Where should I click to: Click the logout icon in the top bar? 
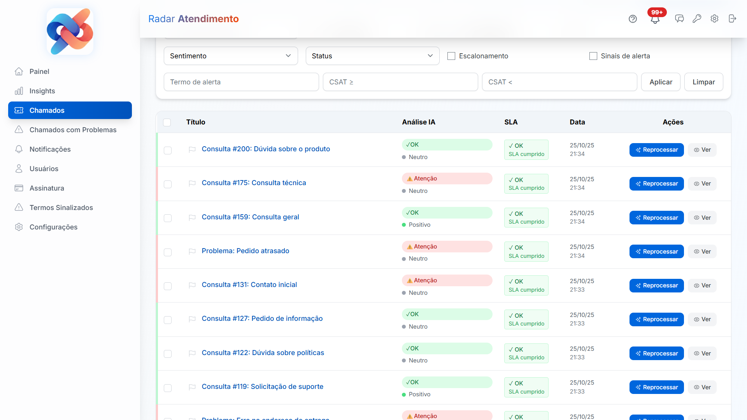pyautogui.click(x=733, y=19)
